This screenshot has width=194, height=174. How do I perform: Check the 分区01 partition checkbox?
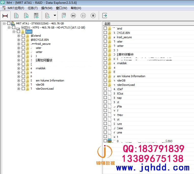click(13, 27)
